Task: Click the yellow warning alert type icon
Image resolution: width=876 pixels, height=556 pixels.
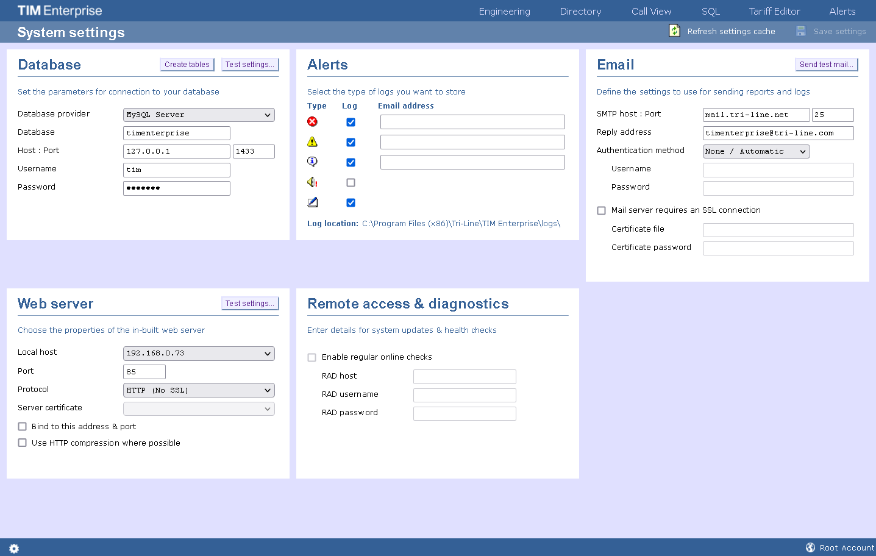Action: click(x=312, y=141)
